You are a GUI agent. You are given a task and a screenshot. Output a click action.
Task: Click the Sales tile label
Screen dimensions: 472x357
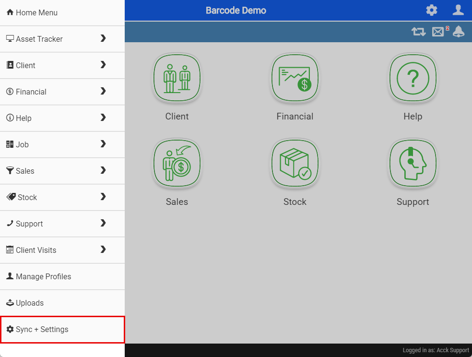click(177, 202)
